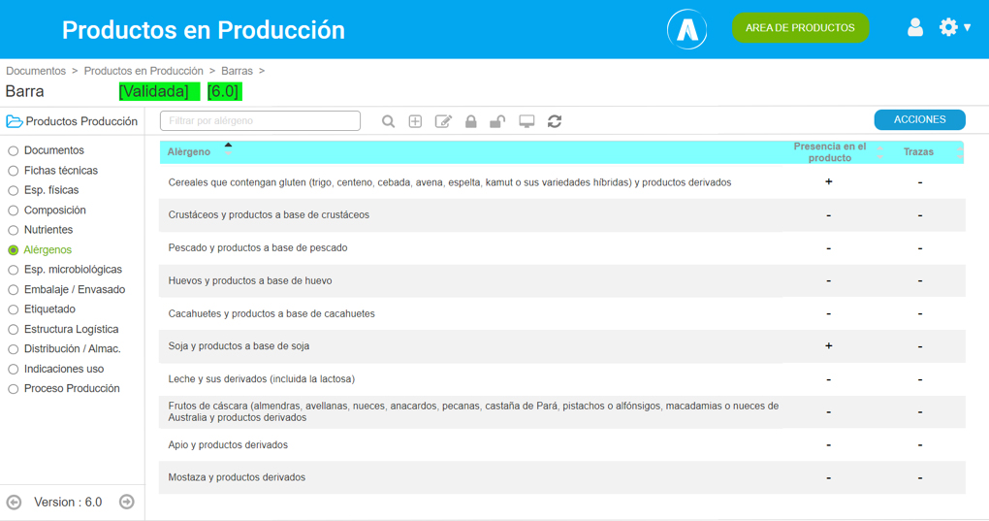Click the Productos en Producción page title
The image size is (989, 521).
(x=204, y=30)
